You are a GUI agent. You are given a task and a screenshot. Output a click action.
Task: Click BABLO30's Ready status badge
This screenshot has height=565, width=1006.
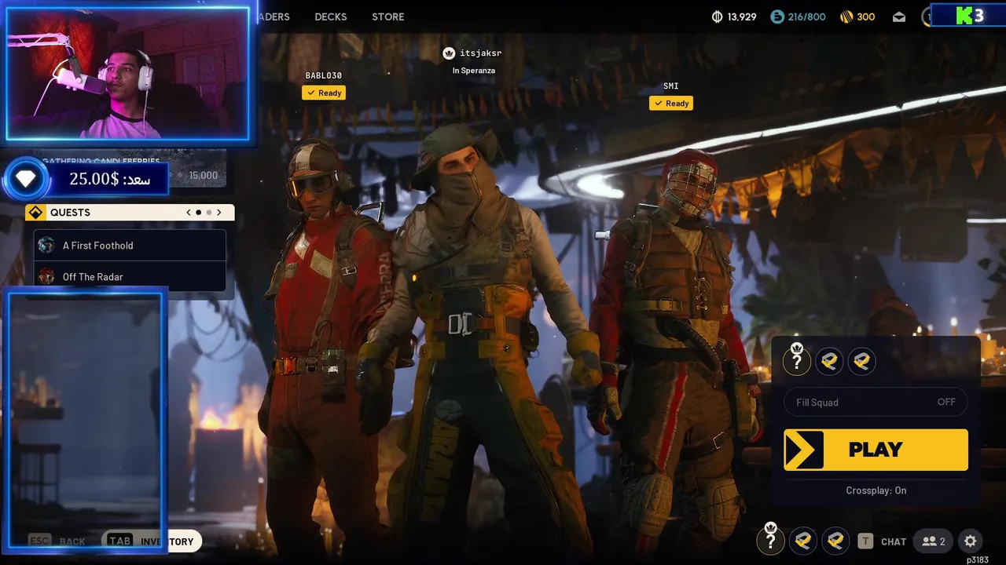point(324,93)
